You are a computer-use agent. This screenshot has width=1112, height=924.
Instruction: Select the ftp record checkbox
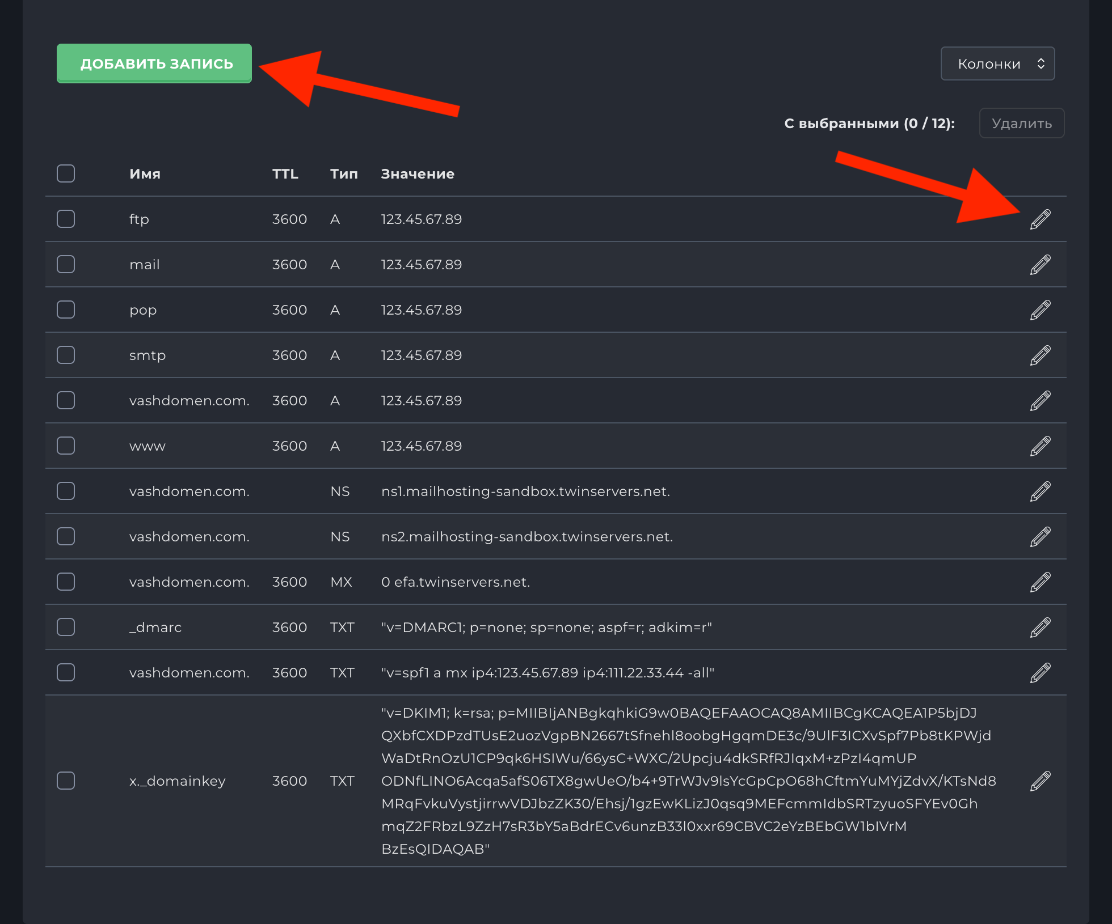click(66, 219)
